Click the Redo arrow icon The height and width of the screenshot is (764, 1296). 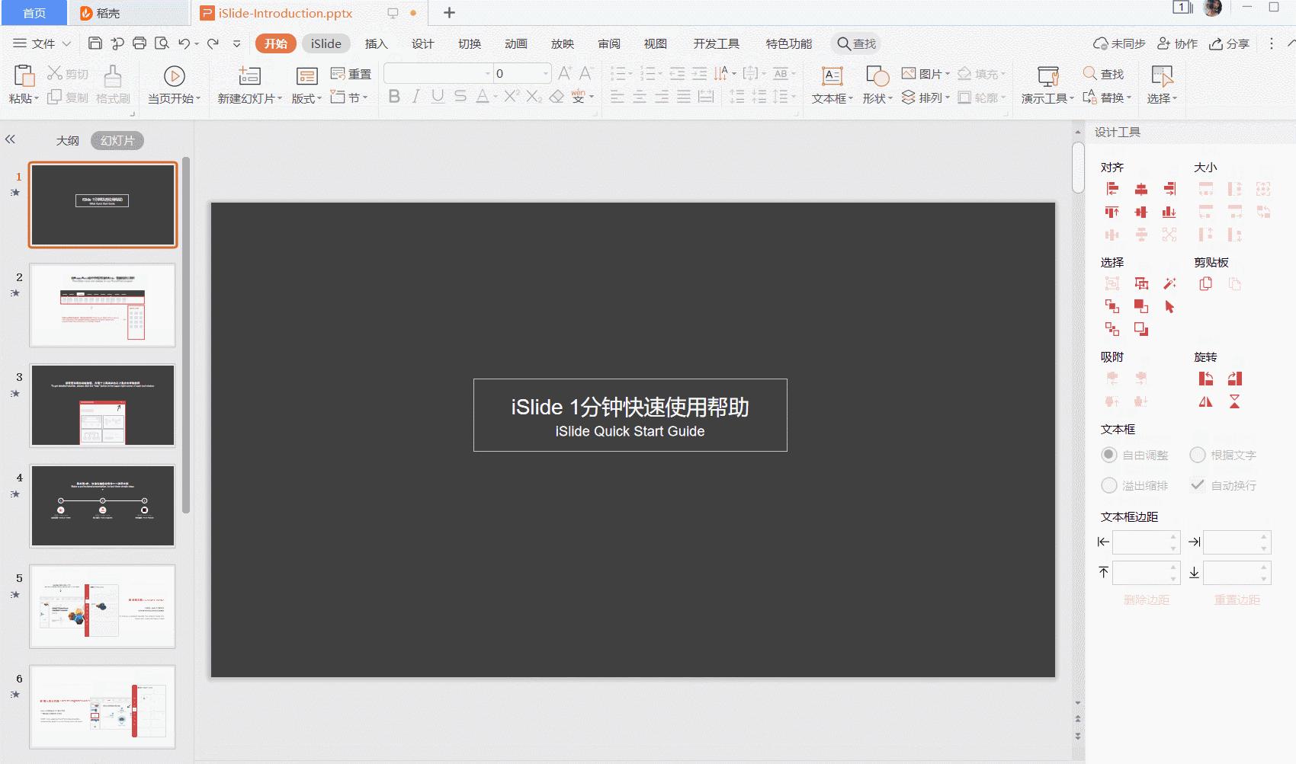click(213, 43)
